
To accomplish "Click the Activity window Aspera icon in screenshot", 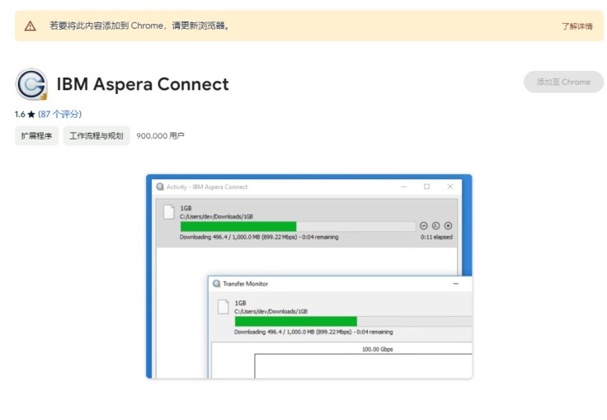I will (160, 186).
